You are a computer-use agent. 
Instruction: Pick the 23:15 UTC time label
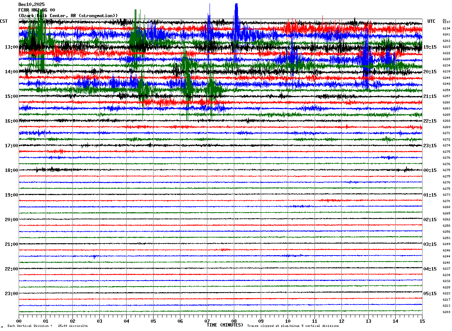point(430,146)
